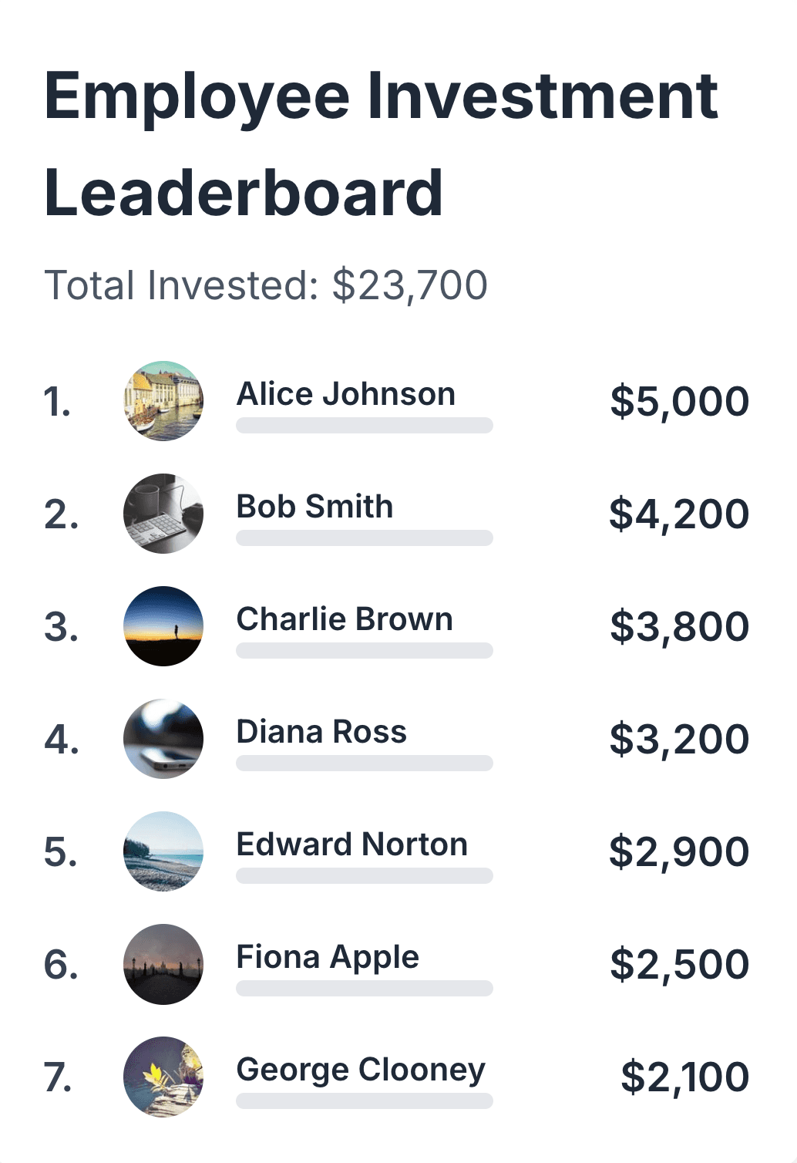
Task: Open Charlie Brown's entry
Action: [397, 626]
